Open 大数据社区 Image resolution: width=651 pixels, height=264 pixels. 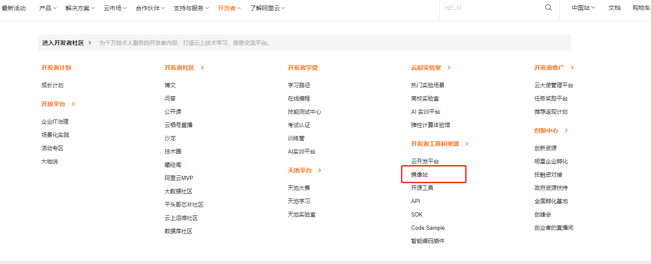178,191
